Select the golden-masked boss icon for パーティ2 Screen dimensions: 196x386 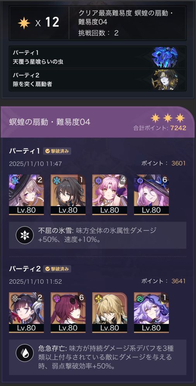coord(165,80)
